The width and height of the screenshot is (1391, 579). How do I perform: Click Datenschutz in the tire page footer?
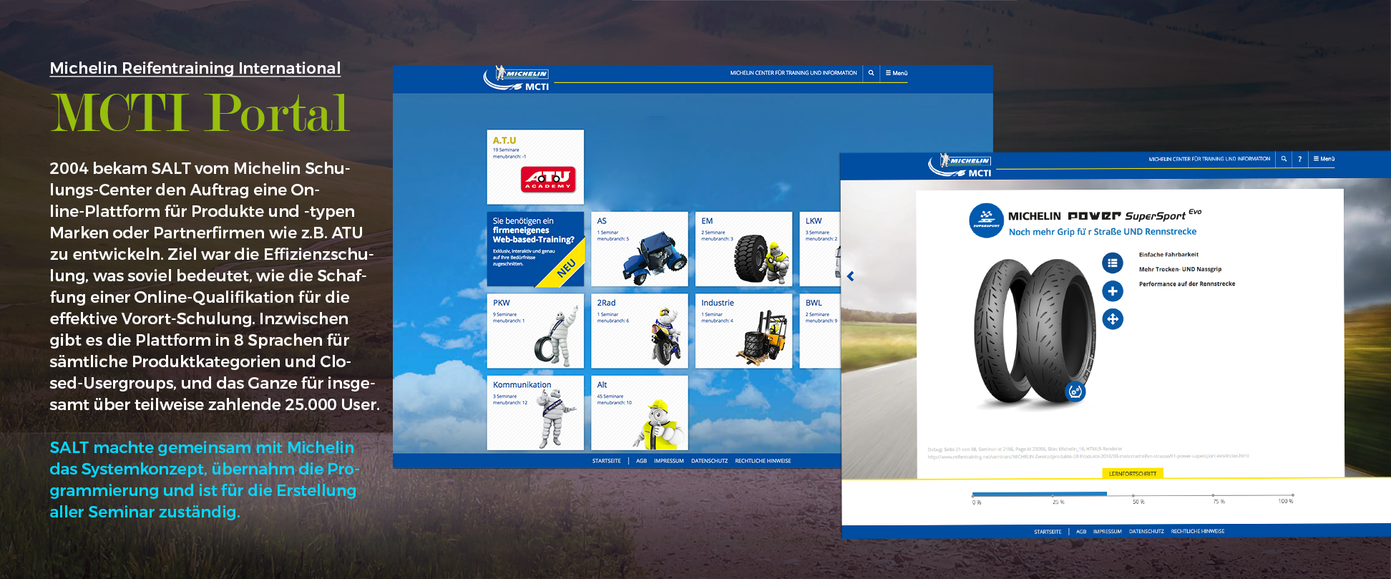coord(1146,532)
